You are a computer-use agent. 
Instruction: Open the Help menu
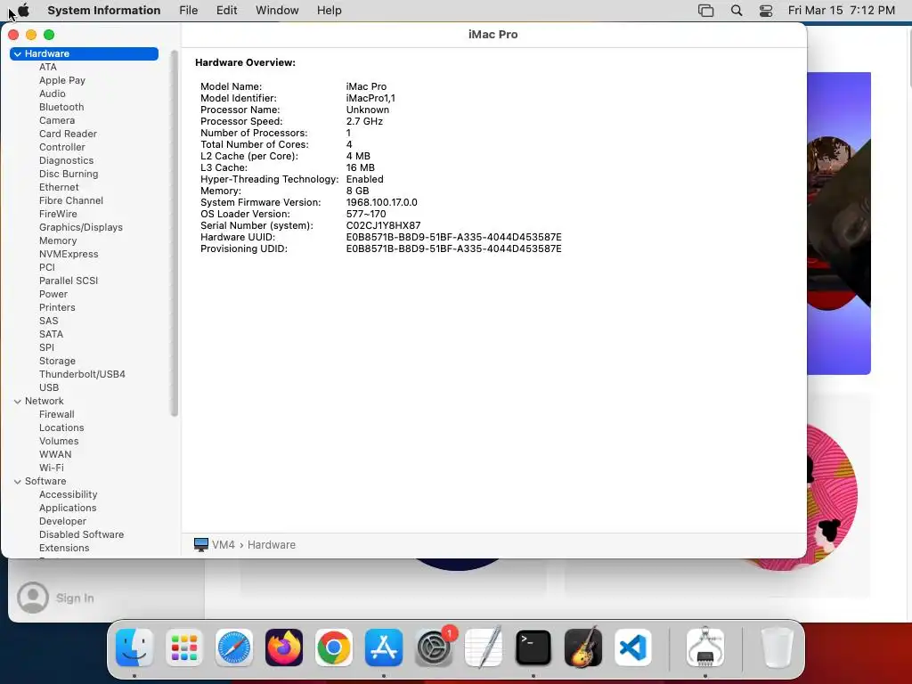click(x=330, y=11)
